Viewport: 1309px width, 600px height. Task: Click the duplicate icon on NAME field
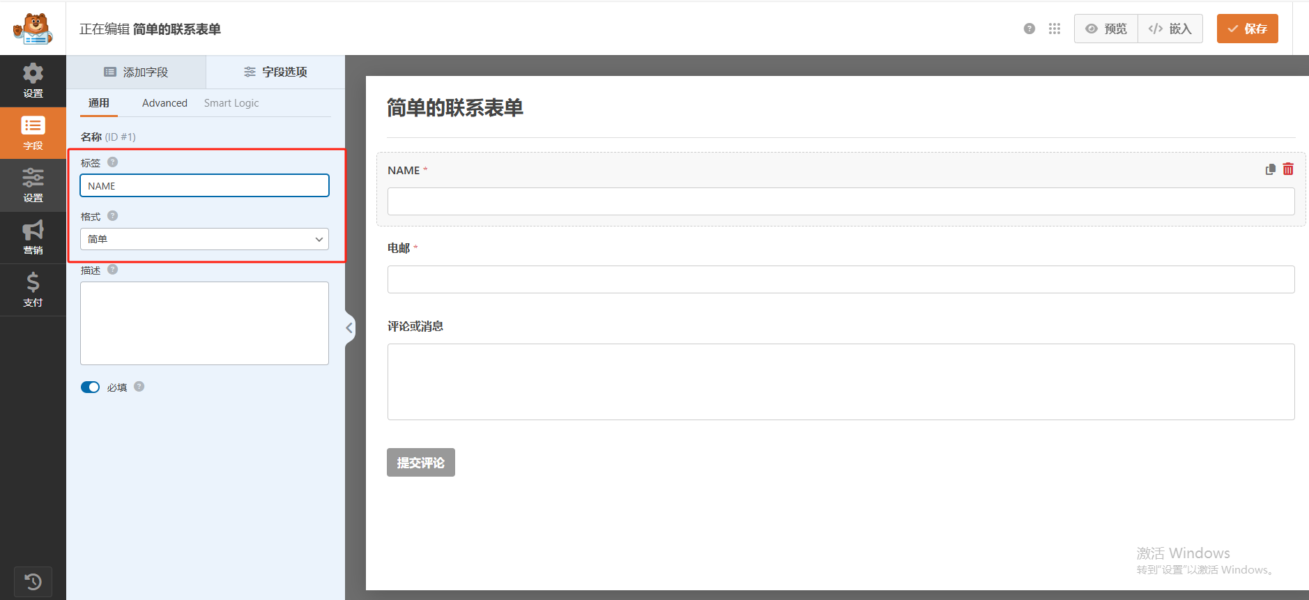(x=1270, y=169)
